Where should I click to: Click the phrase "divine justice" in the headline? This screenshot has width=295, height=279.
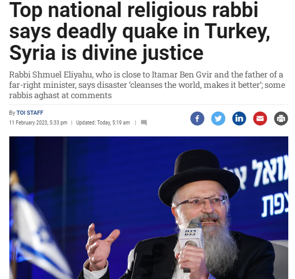pyautogui.click(x=143, y=53)
